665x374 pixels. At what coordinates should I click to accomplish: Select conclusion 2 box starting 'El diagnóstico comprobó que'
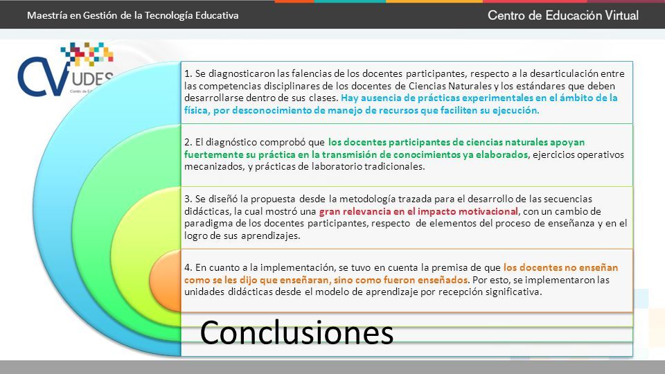click(407, 155)
